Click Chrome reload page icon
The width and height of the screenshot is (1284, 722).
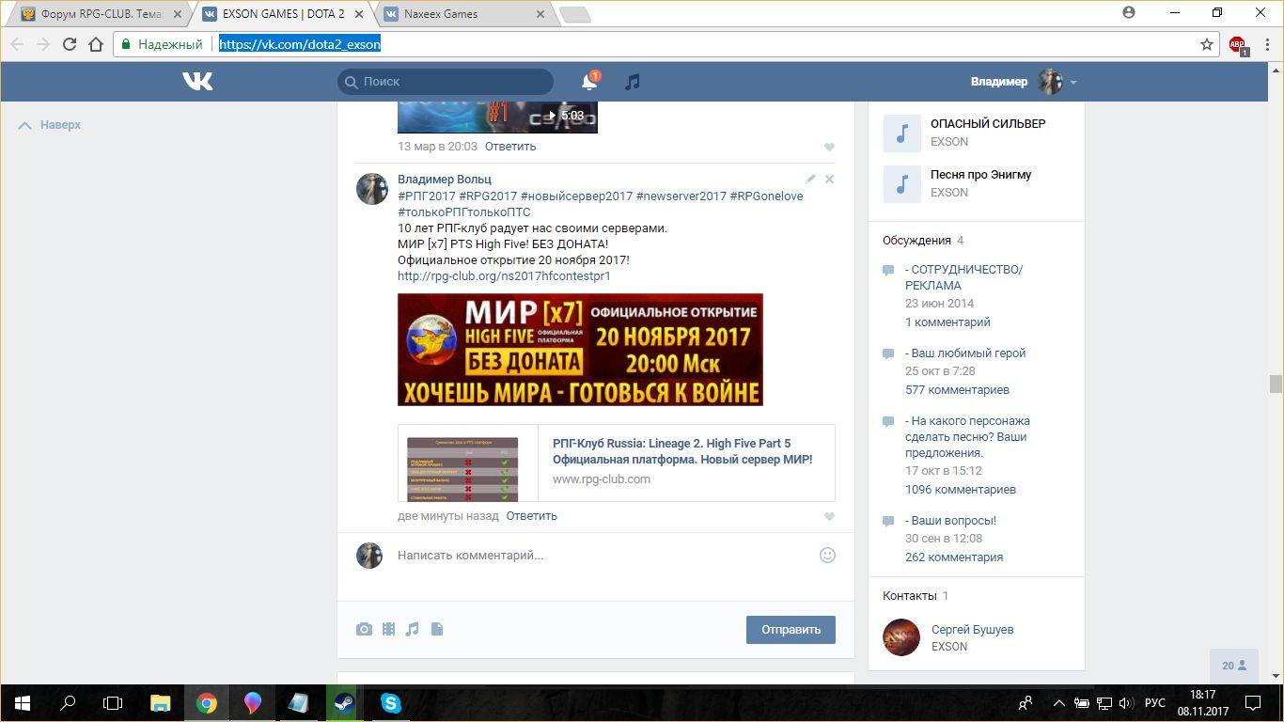70,44
